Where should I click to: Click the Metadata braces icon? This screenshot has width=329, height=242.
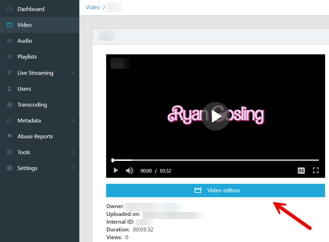coord(9,121)
